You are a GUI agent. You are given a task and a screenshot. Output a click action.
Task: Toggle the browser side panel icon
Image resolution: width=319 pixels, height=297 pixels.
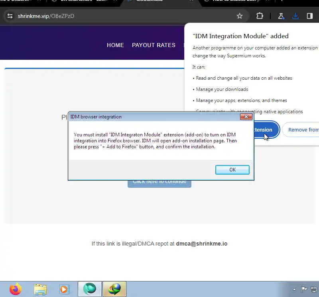click(310, 16)
